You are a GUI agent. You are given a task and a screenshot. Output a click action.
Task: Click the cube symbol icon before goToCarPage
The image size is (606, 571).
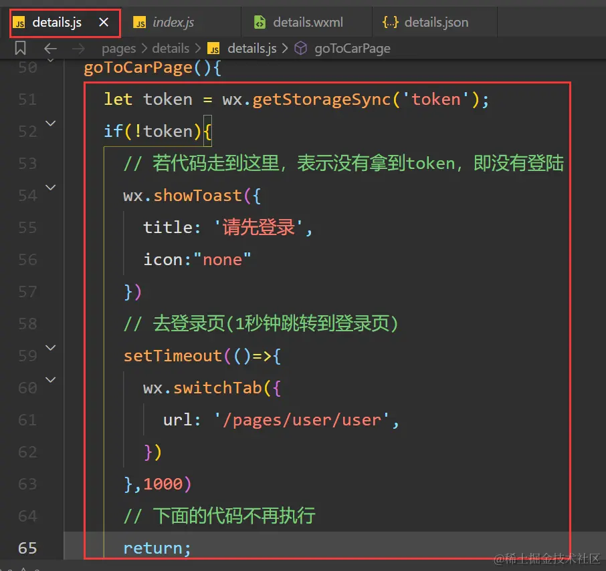point(300,48)
